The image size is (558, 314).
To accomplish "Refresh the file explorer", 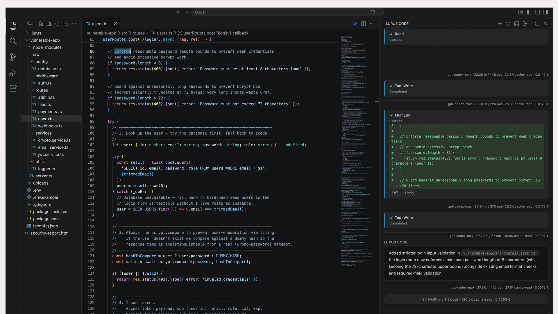I will [x=58, y=24].
